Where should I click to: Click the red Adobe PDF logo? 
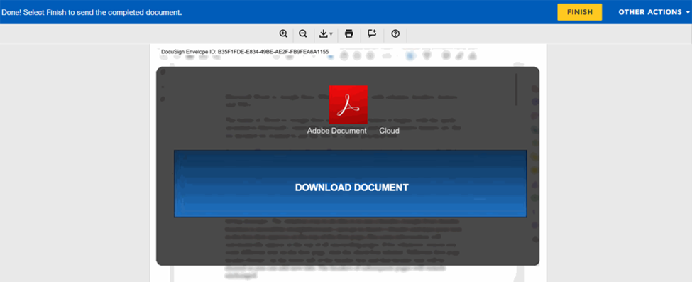click(348, 104)
